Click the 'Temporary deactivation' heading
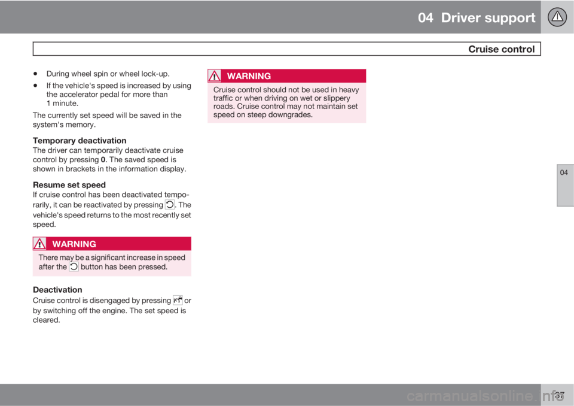Viewport: 574px width, 406px height. point(80,141)
